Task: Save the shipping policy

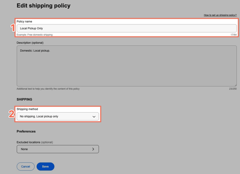Action: pos(45,166)
